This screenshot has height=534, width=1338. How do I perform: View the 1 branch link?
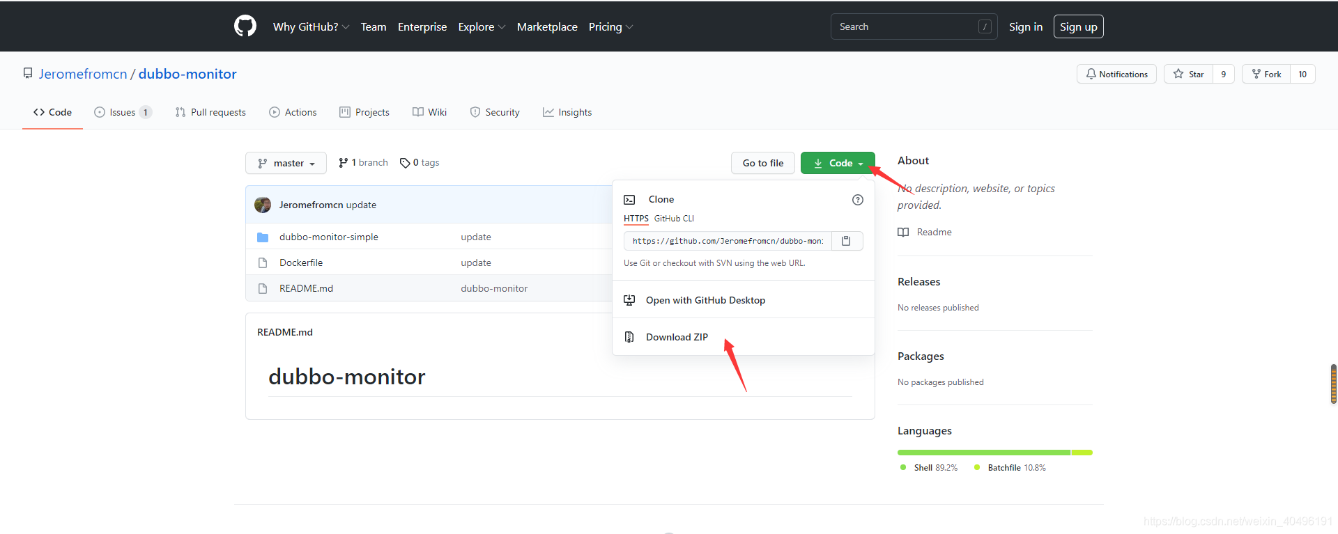pos(363,162)
